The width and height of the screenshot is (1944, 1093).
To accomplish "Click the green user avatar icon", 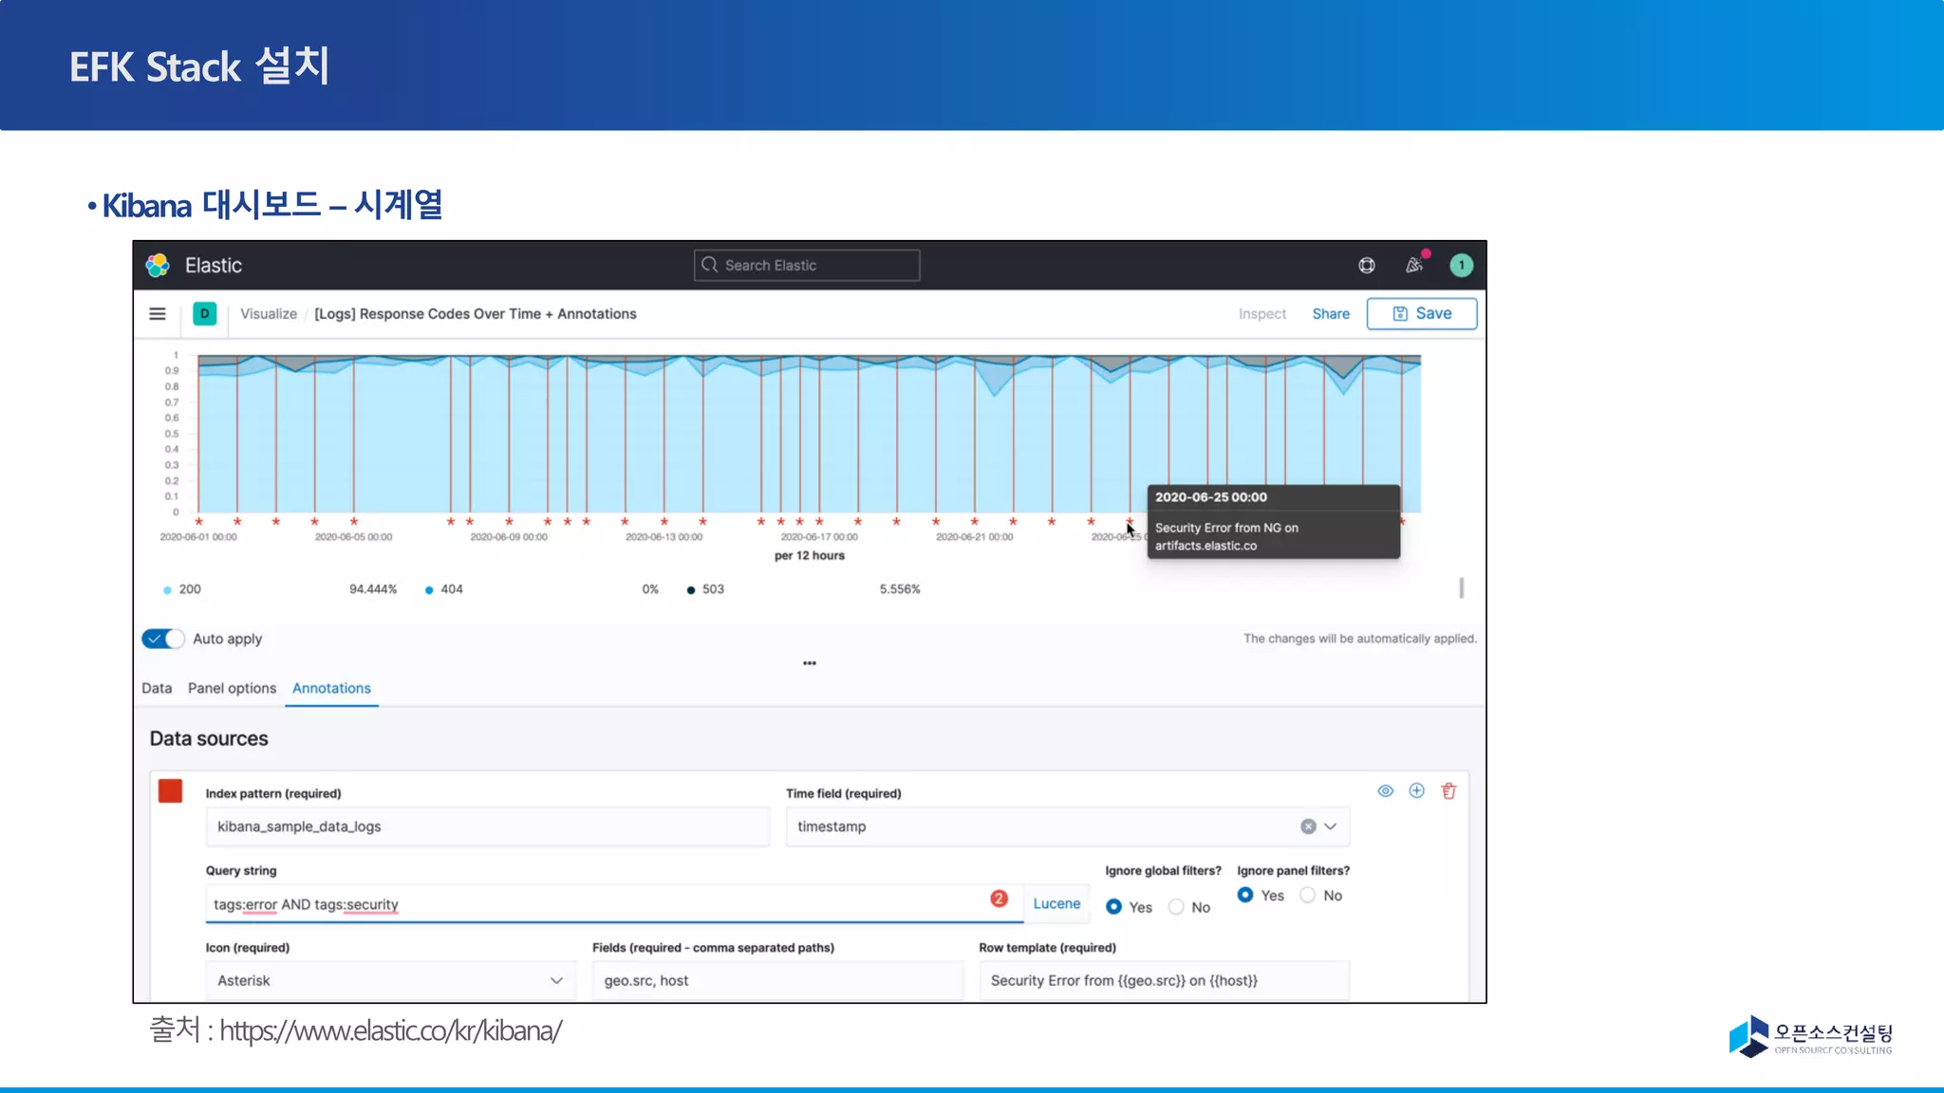I will (1462, 266).
